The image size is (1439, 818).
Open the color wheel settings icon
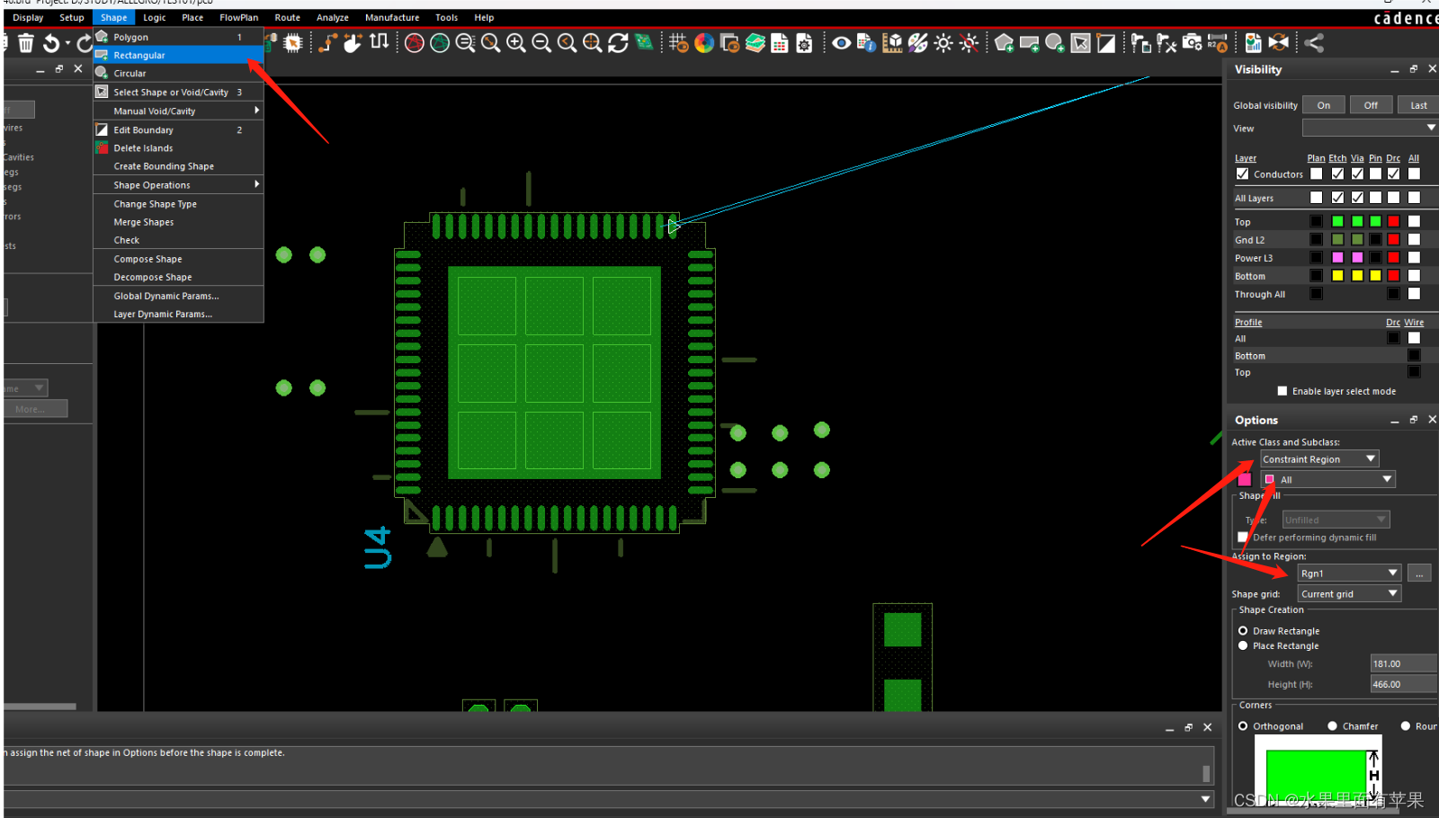704,43
